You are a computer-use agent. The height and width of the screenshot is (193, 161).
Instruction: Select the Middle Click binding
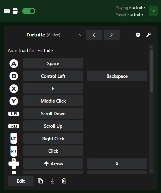pos(53,101)
